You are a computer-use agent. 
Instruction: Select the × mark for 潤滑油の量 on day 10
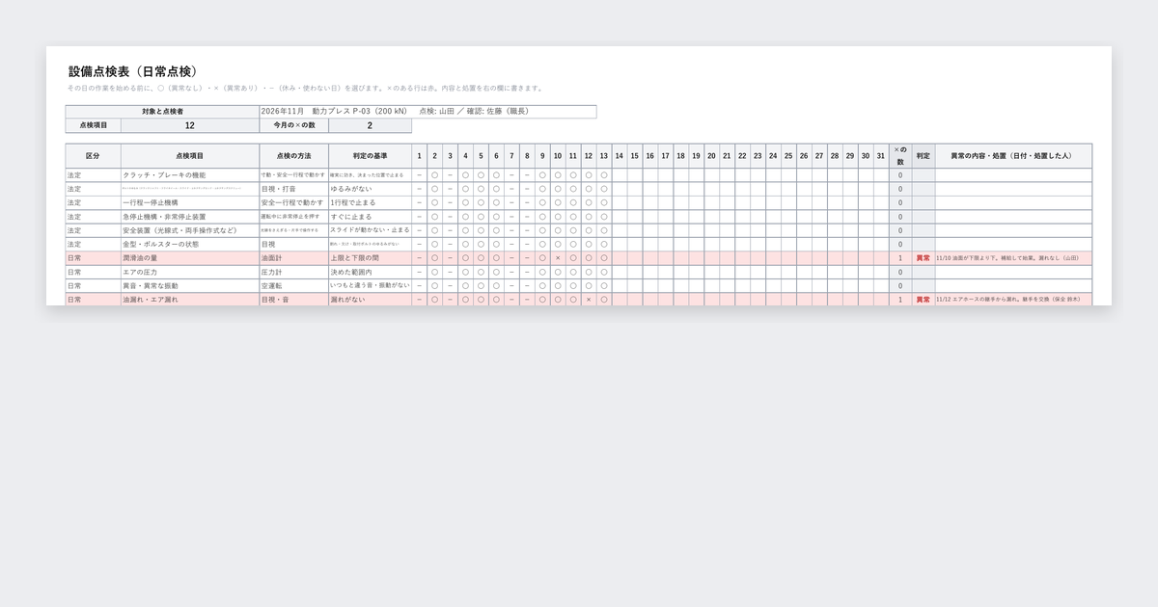(558, 258)
